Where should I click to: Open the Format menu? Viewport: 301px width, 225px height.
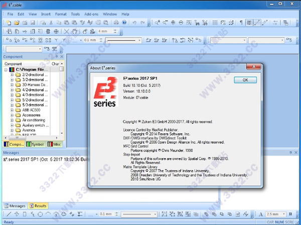coord(61,14)
